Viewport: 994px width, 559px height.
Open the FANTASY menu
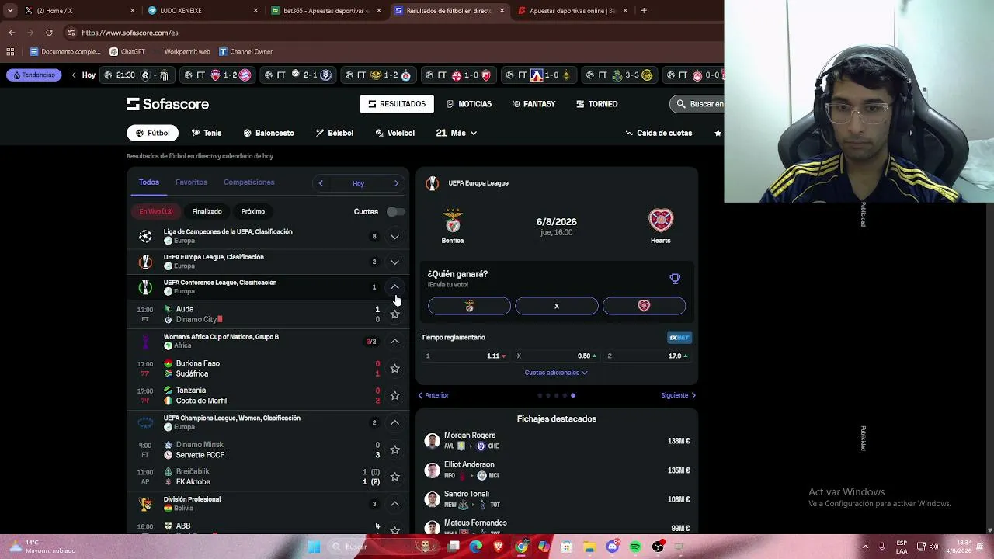tap(533, 104)
